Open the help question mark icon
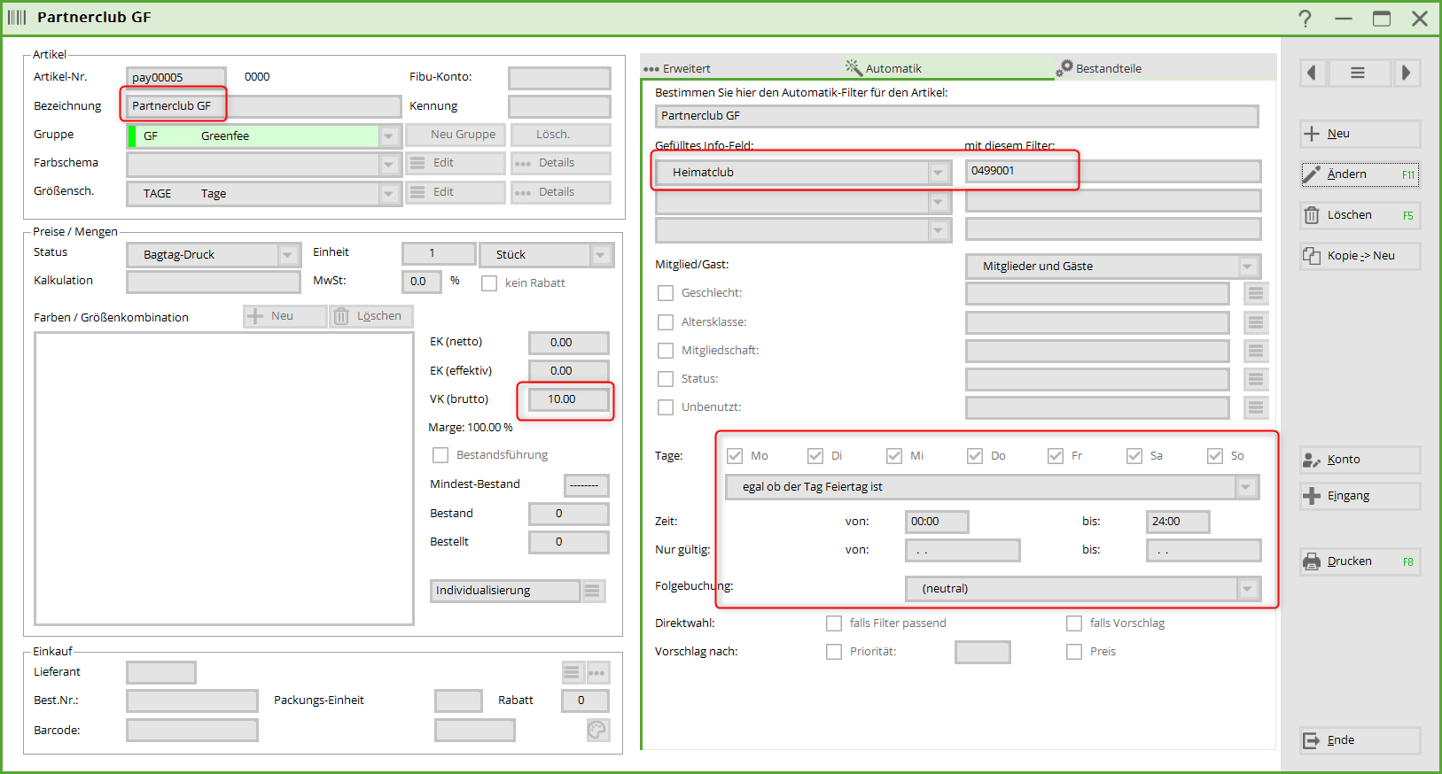 coord(1305,19)
